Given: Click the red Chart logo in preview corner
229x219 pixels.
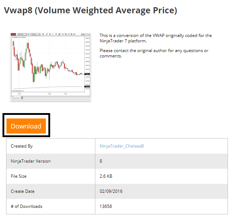Looking at the screenshot, I should point(13,34).
